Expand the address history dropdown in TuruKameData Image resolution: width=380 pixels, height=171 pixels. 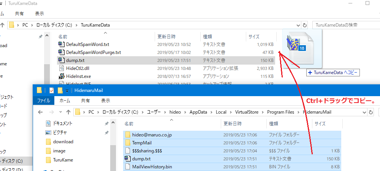click(296, 25)
